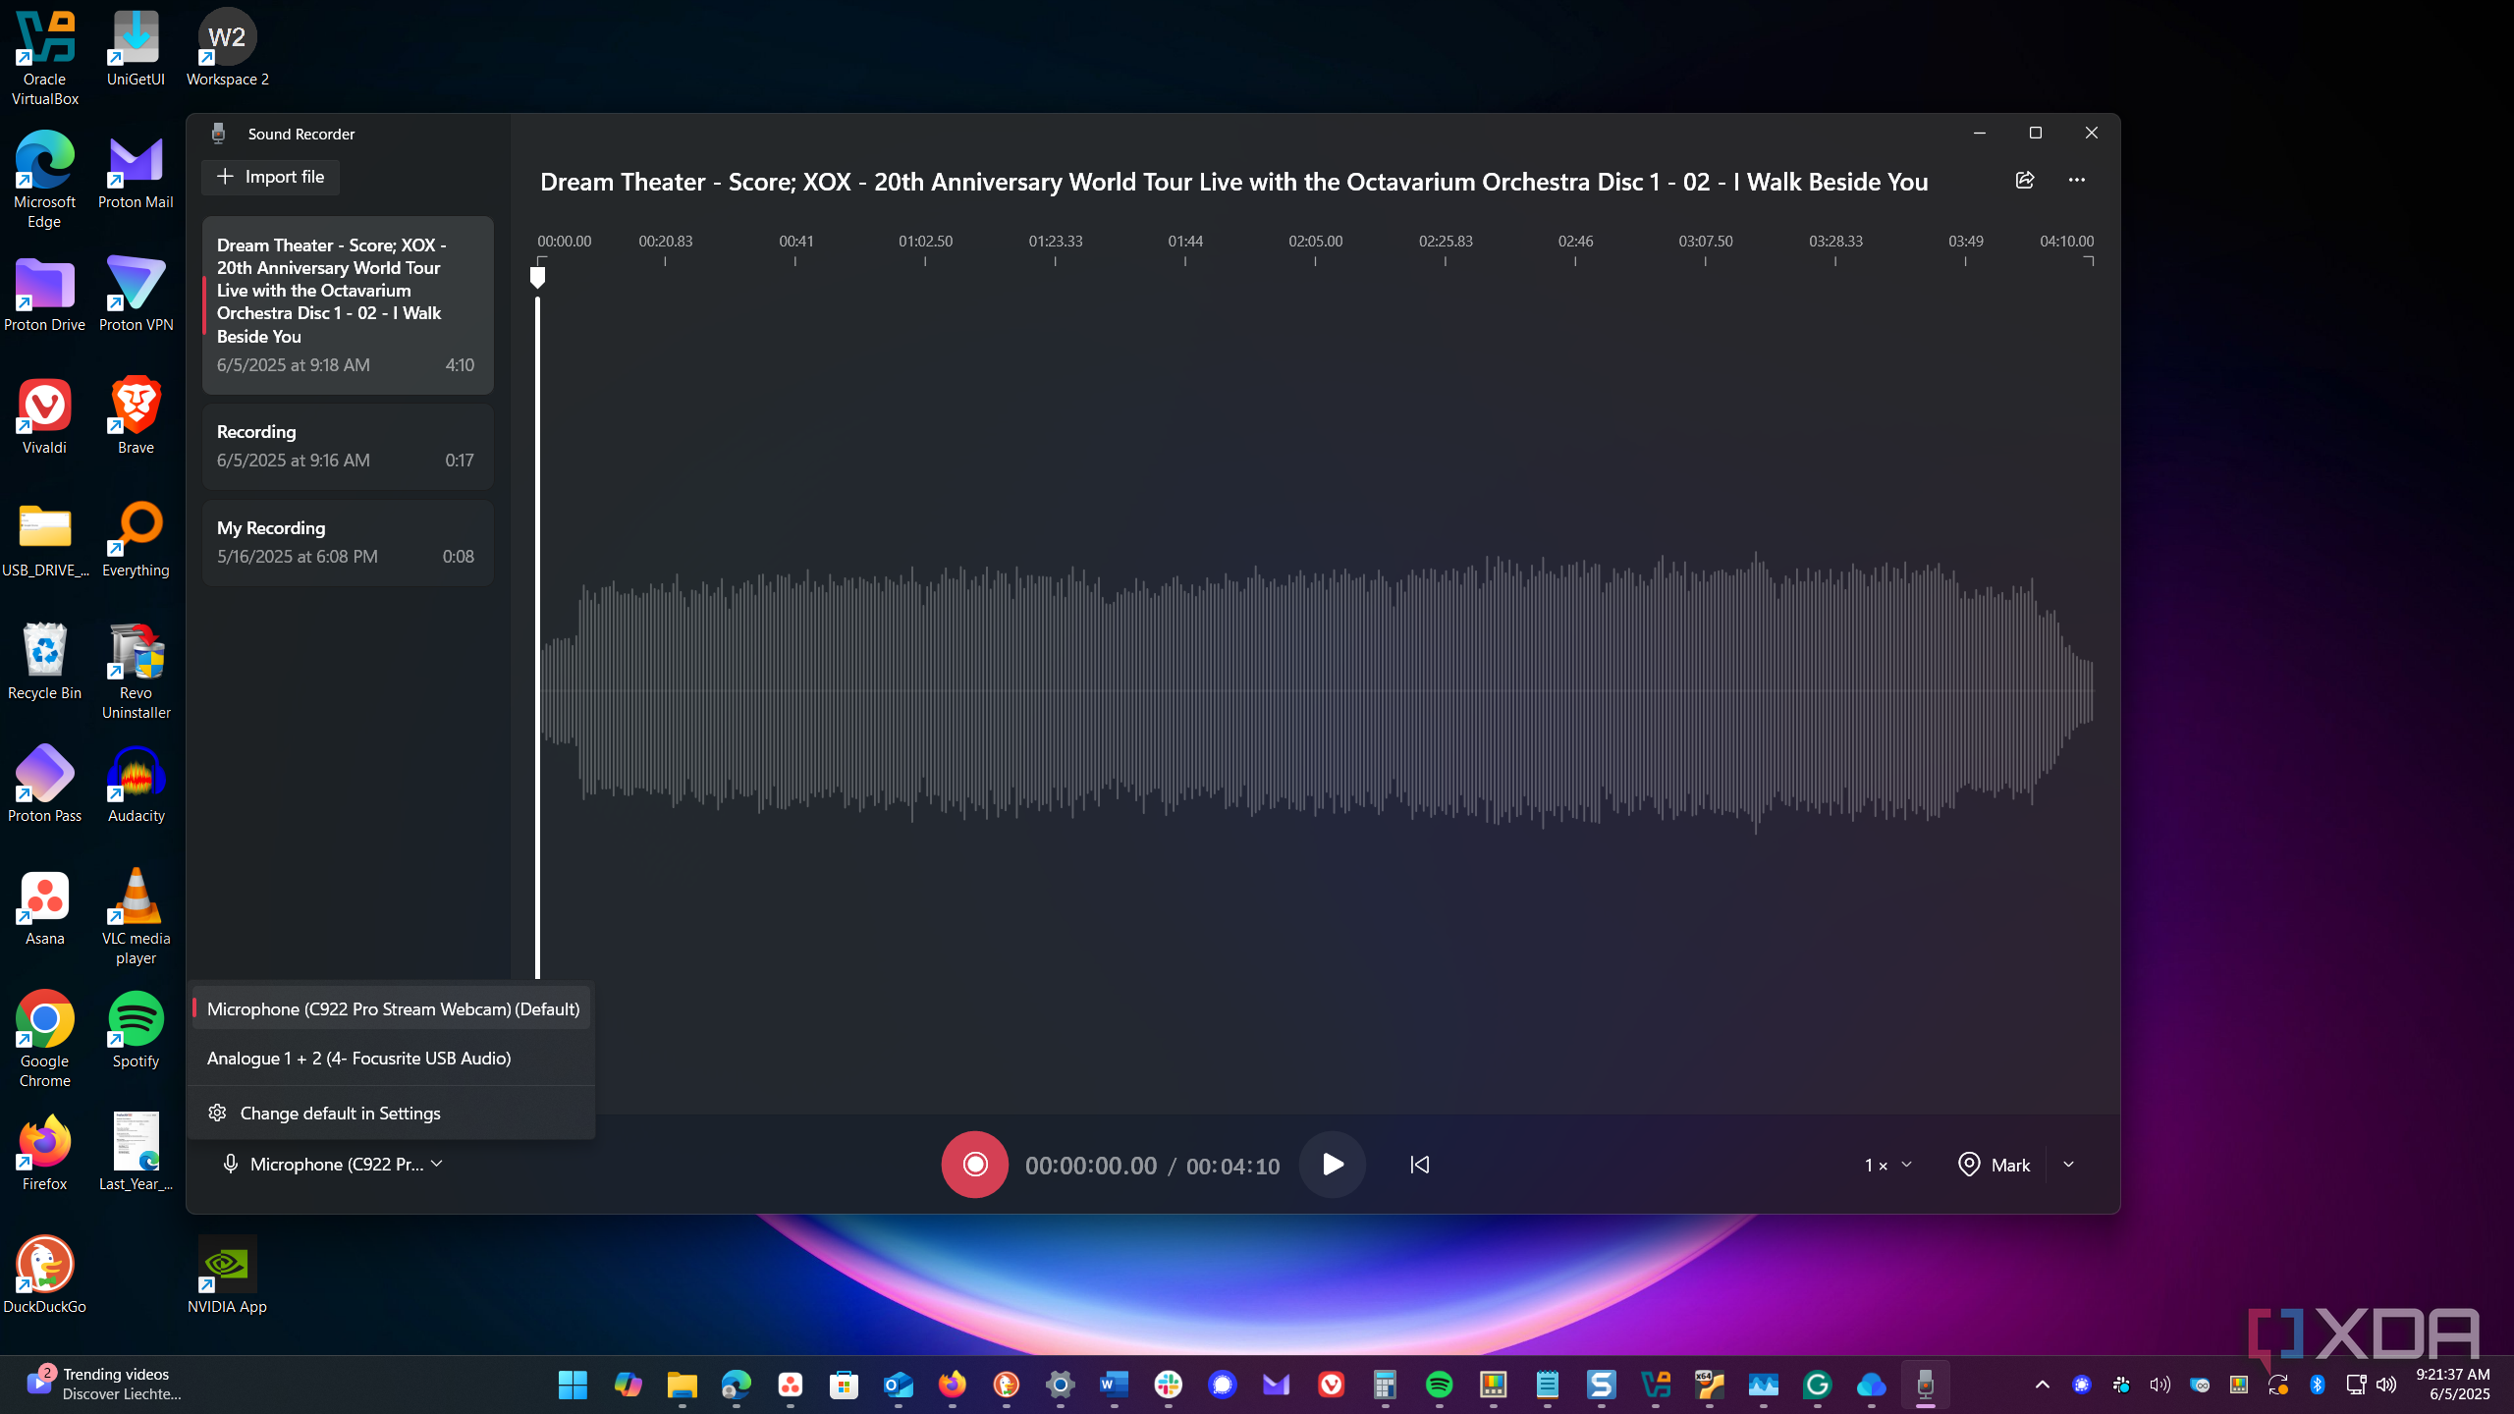Open the Trending videos widget
Screen dimensions: 2514x1414
tap(103, 1384)
